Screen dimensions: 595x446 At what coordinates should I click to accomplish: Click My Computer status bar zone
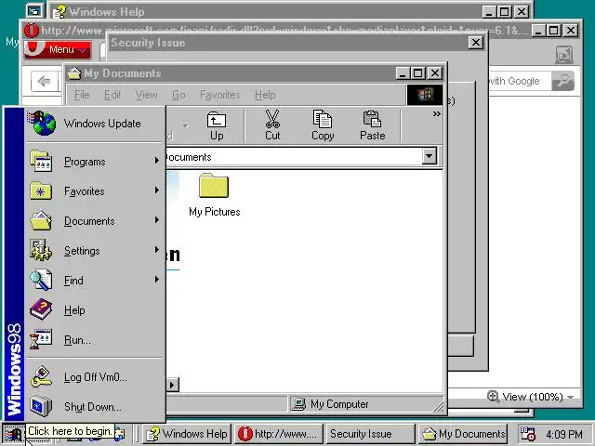coord(364,404)
